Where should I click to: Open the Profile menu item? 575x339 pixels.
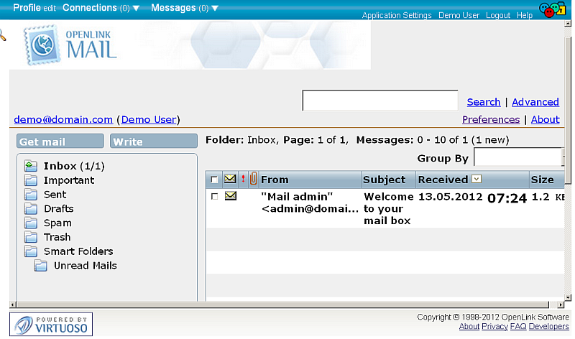(27, 8)
